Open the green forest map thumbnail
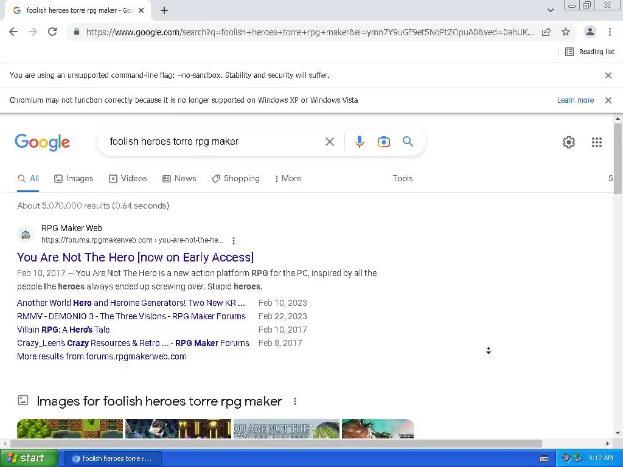This screenshot has height=467, width=623. [70, 429]
